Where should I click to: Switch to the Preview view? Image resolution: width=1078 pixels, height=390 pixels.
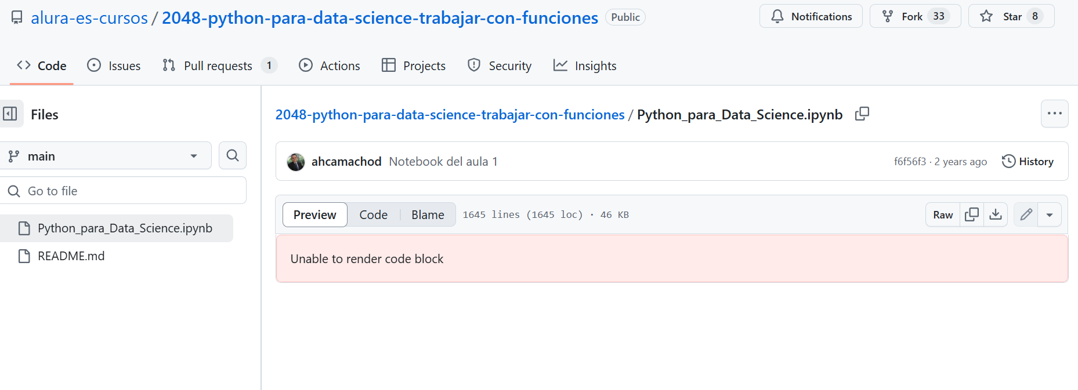click(314, 214)
